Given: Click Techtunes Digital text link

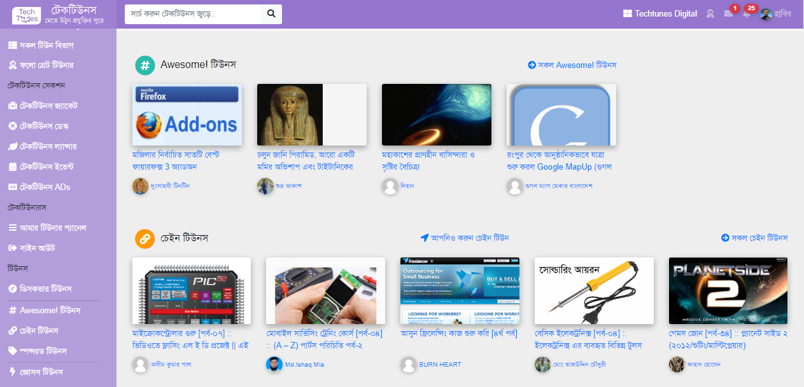Looking at the screenshot, I should click(666, 13).
